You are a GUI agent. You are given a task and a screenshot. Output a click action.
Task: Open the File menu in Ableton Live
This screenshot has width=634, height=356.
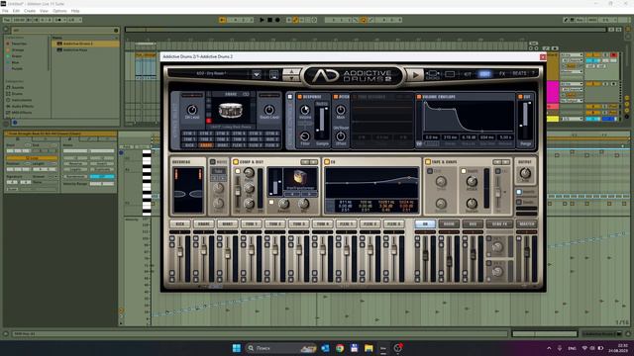coord(5,11)
